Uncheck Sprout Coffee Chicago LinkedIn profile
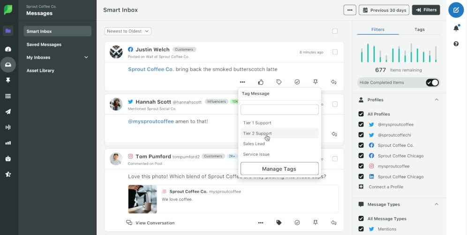The width and height of the screenshot is (468, 235). [x=361, y=177]
